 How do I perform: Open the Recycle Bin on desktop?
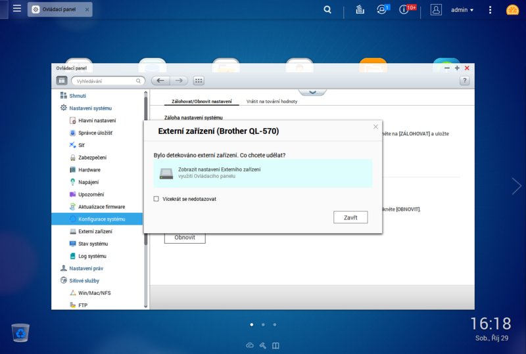tap(21, 333)
